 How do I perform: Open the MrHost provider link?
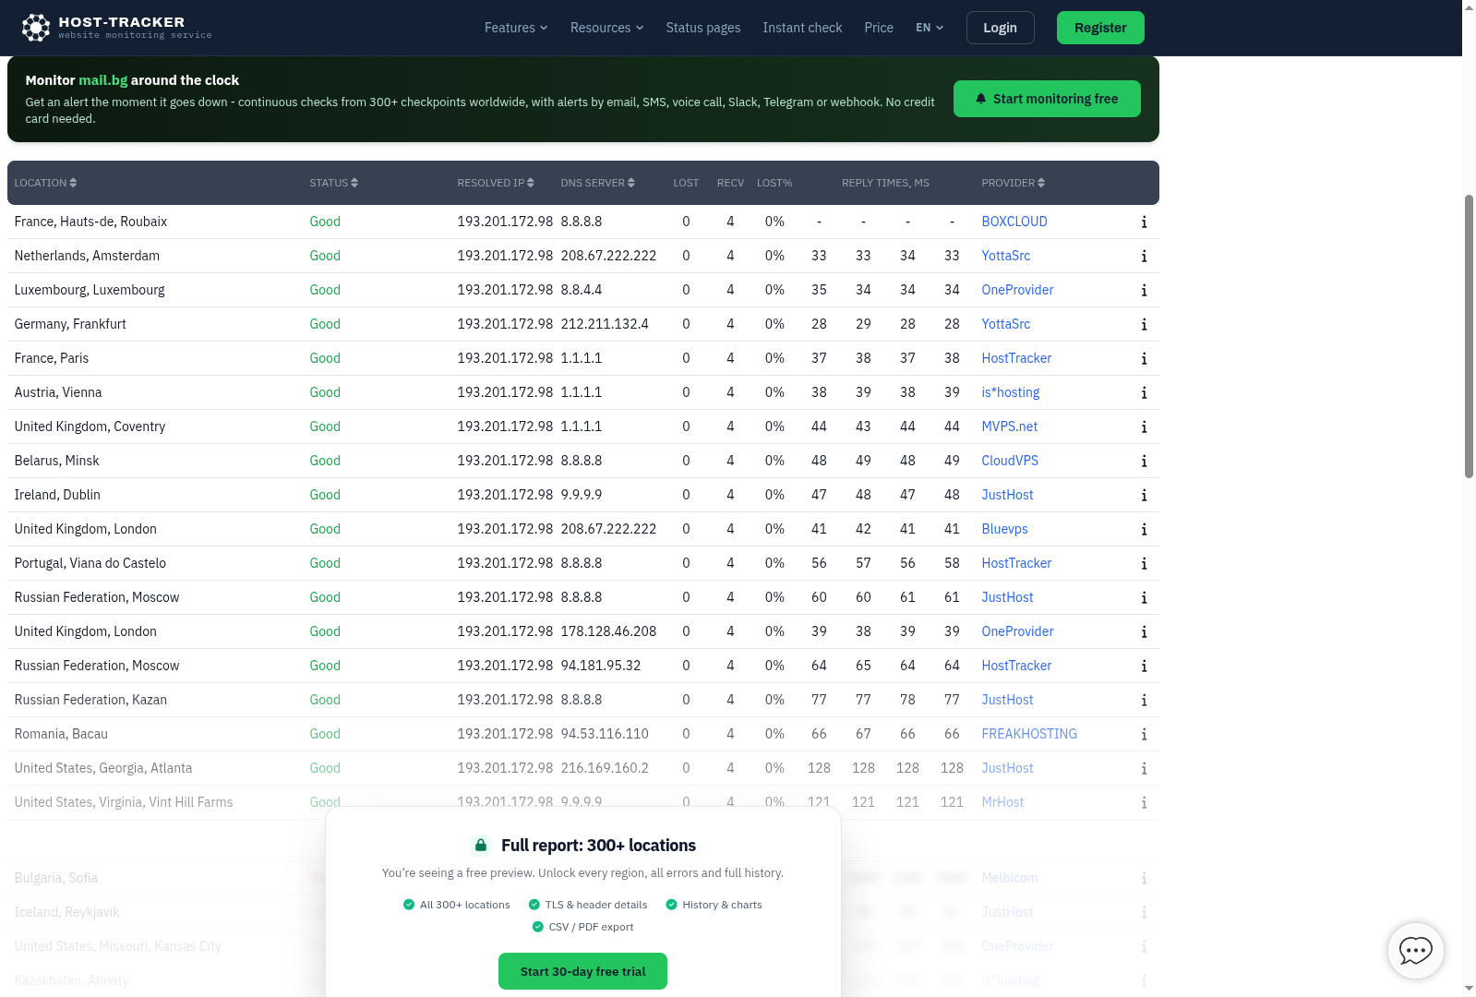tap(1002, 802)
